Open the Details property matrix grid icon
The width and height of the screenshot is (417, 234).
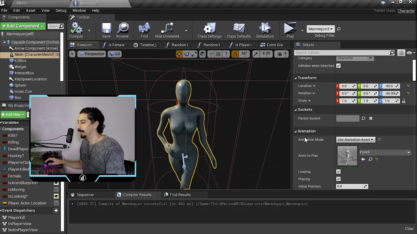pos(401,53)
